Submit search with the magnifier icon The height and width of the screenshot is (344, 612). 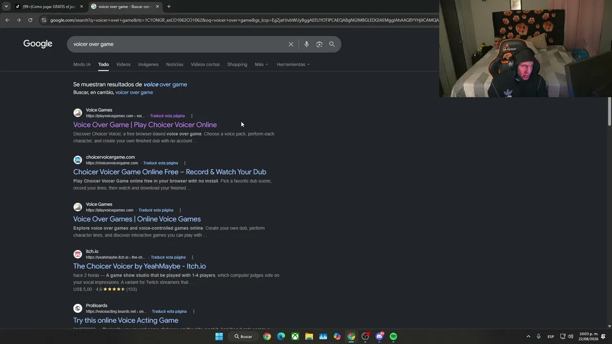(332, 44)
